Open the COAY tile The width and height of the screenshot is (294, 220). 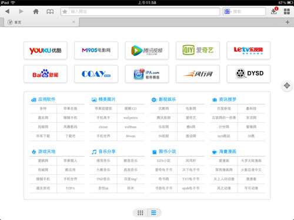tap(96, 74)
